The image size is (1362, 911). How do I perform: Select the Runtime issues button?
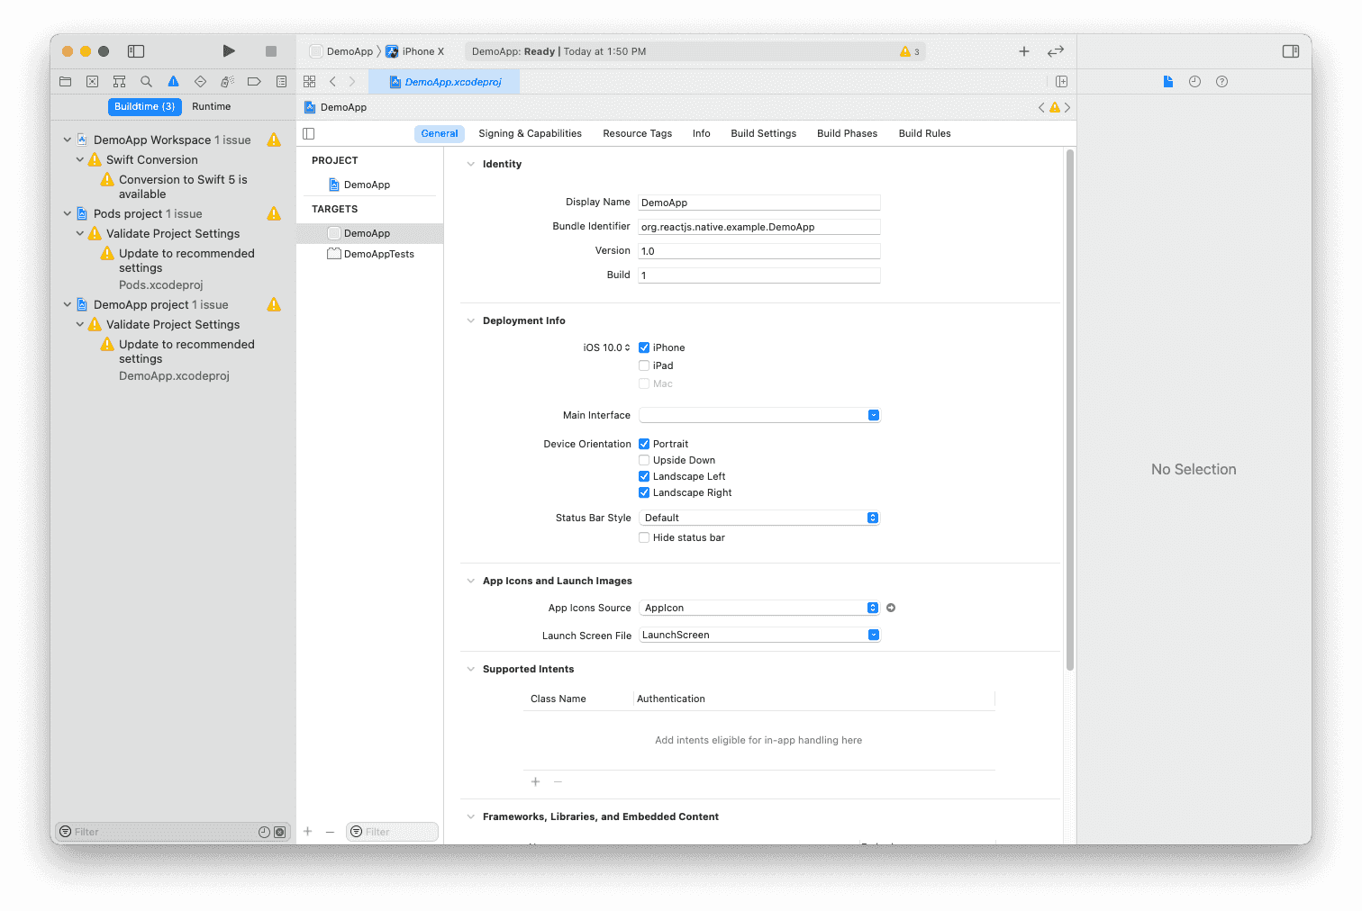point(211,106)
